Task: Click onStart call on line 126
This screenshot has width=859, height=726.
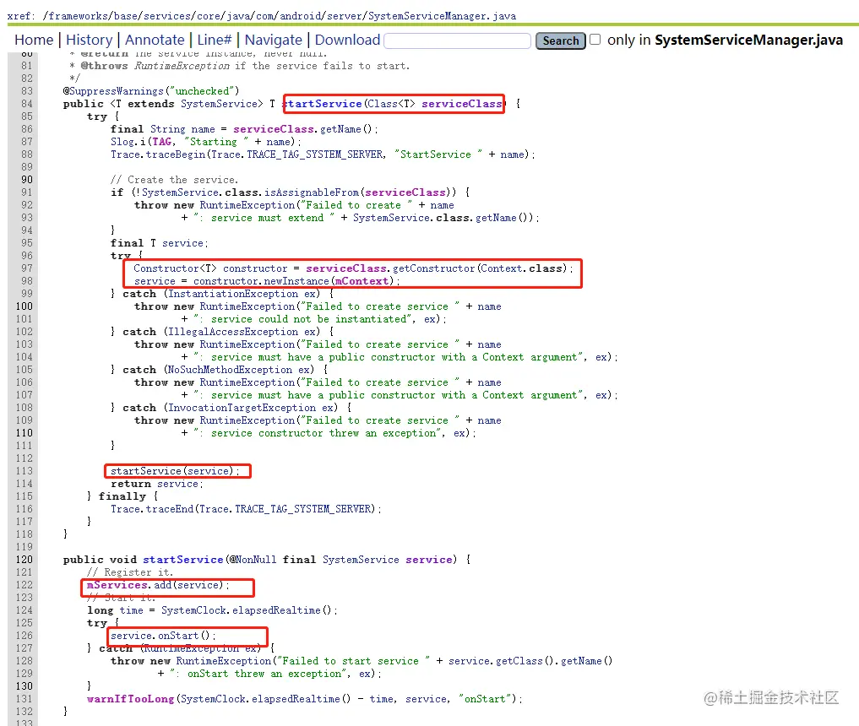Action: point(178,636)
